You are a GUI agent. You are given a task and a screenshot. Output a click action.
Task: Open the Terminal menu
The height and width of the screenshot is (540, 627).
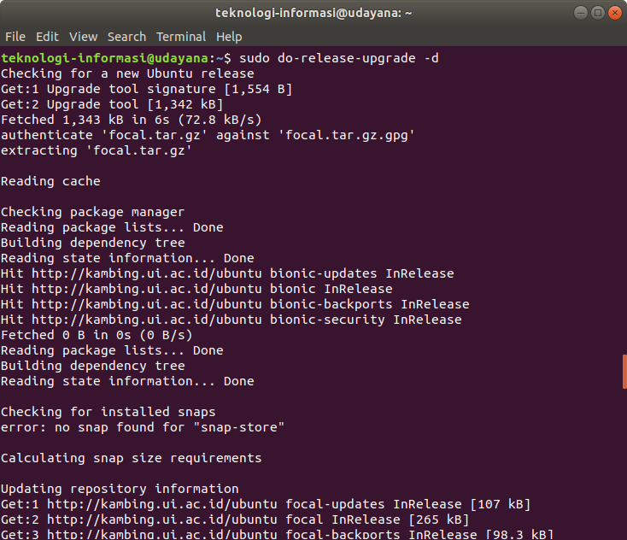[181, 37]
